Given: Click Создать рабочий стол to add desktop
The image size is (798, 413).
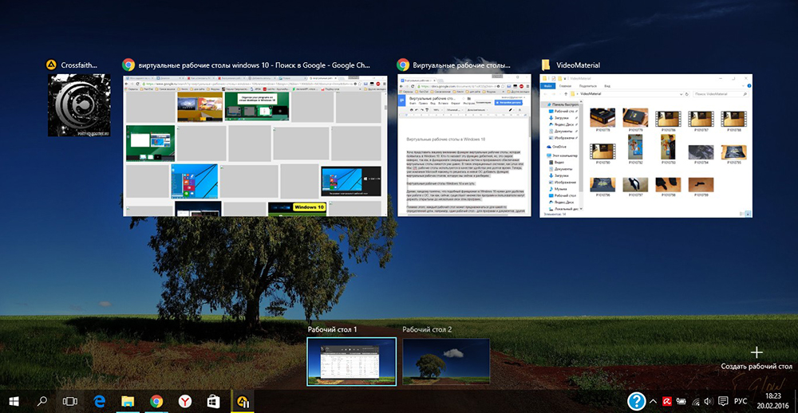Looking at the screenshot, I should click(757, 358).
